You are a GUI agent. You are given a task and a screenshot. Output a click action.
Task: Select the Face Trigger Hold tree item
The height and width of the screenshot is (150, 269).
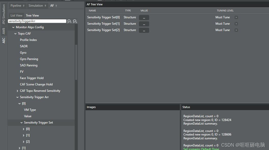[32, 78]
